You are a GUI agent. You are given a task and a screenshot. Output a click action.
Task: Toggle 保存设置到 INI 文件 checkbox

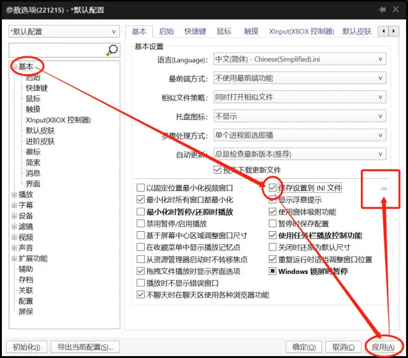point(273,187)
